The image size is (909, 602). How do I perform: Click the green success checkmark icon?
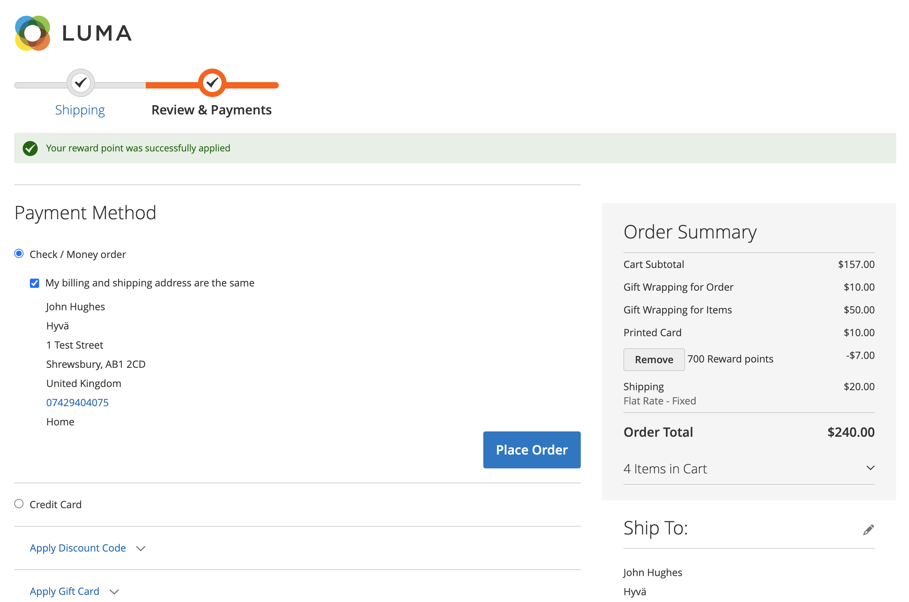point(30,149)
